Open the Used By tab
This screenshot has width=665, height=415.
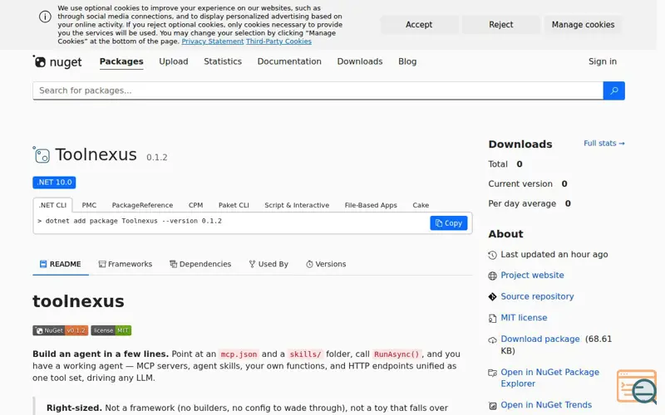(x=268, y=264)
